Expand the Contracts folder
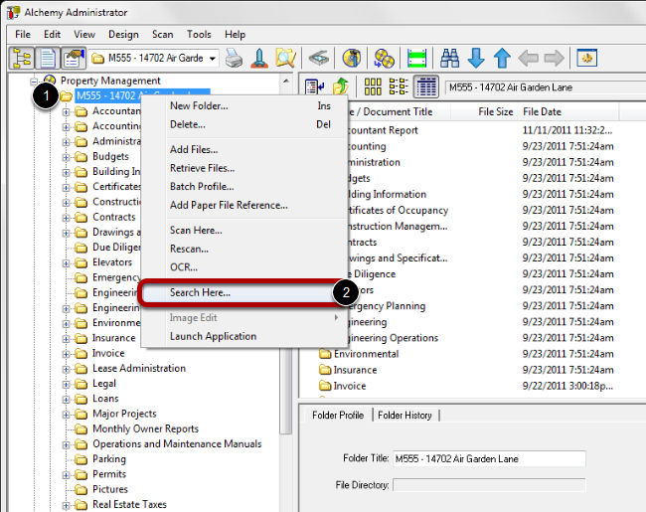 pos(66,218)
